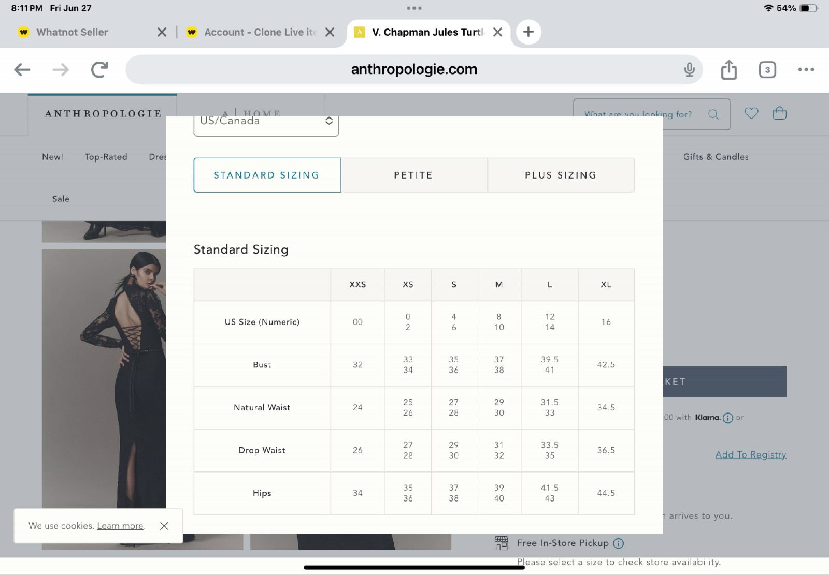Go back with the browser back arrow
The height and width of the screenshot is (575, 829).
tap(22, 69)
